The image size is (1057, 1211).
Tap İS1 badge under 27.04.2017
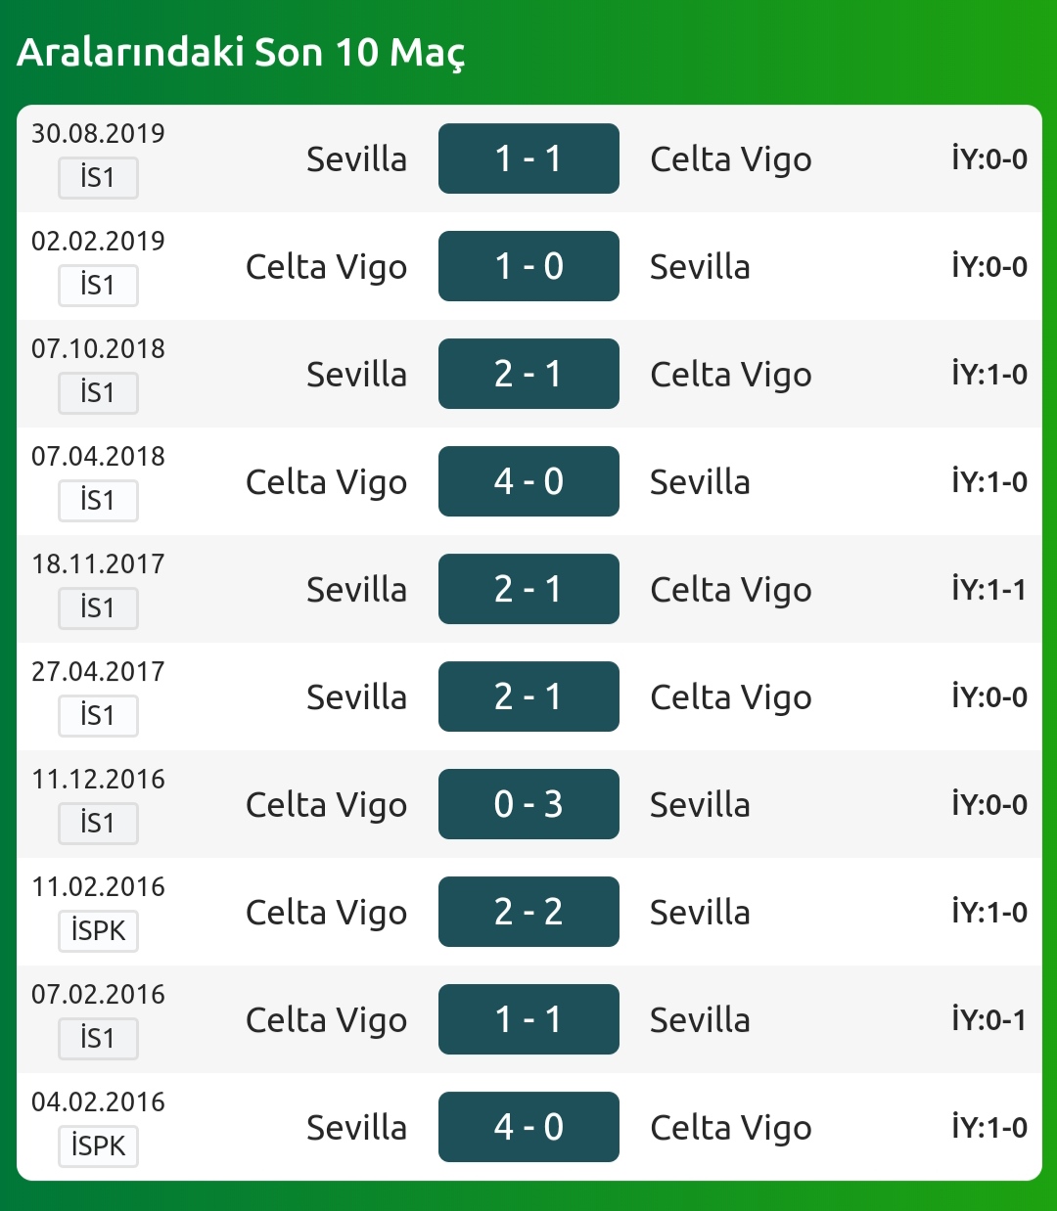[98, 716]
